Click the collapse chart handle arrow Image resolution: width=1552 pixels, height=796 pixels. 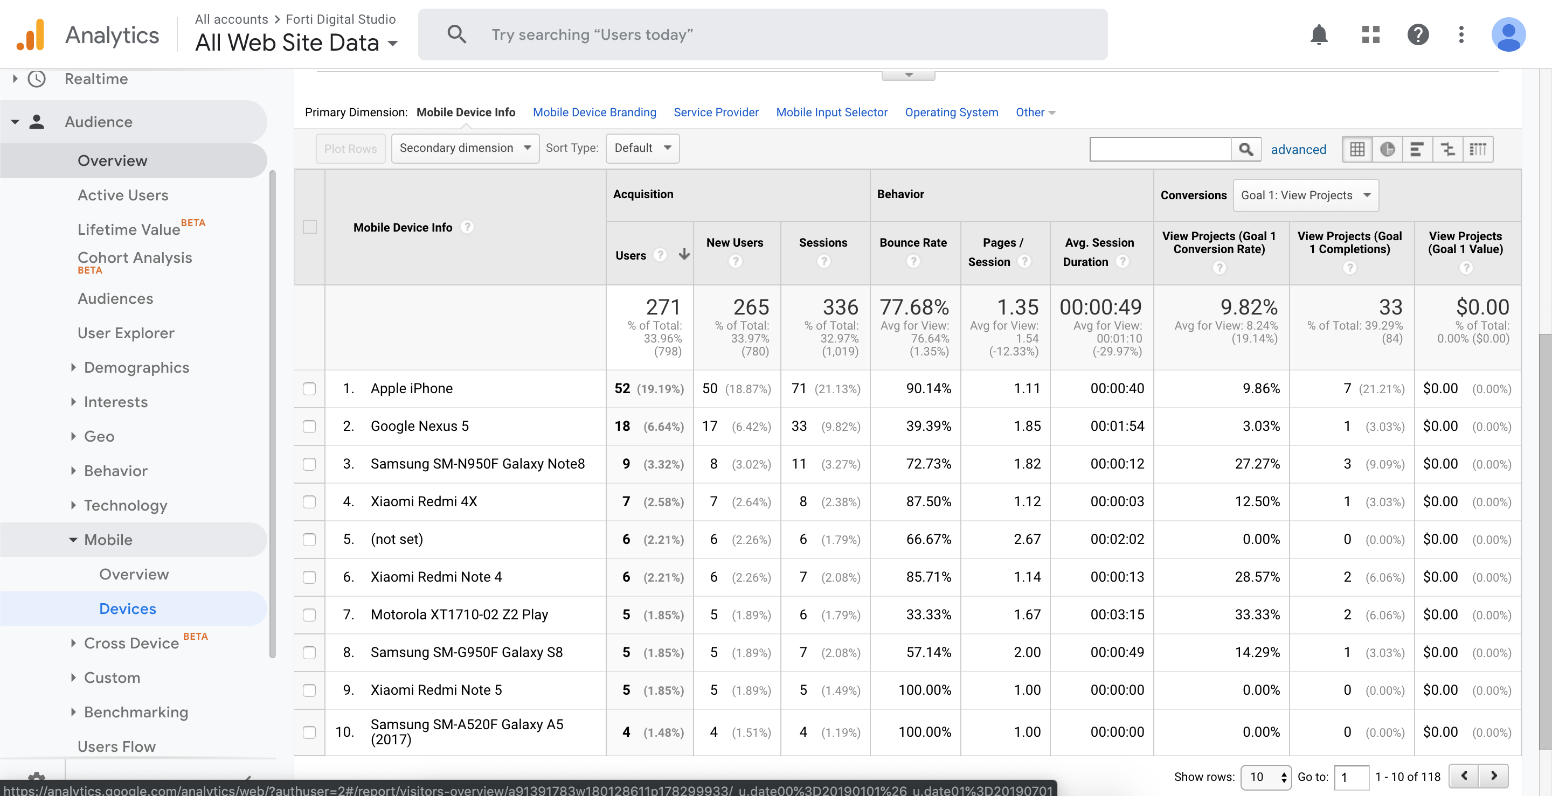click(x=909, y=76)
